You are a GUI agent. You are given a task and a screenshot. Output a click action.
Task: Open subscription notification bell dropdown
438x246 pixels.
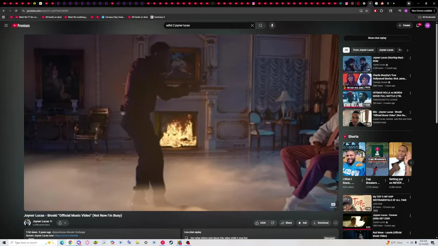point(62,223)
